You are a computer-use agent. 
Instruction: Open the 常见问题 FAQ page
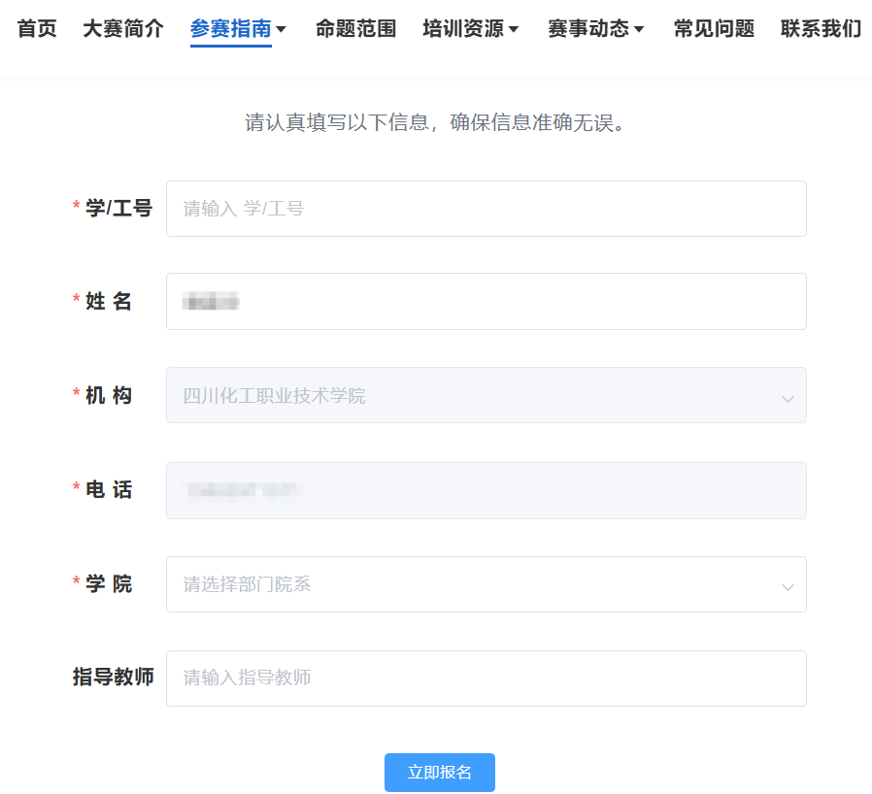click(714, 29)
